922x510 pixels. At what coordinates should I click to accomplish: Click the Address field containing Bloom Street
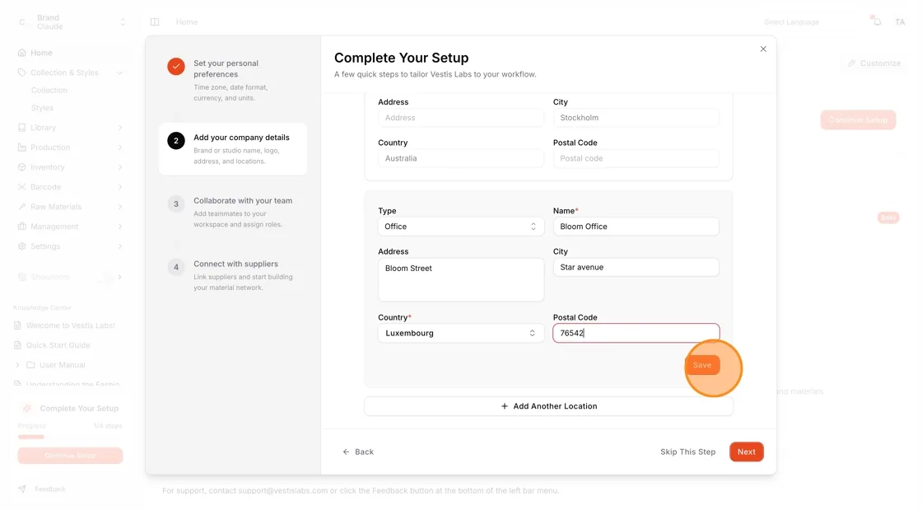[x=460, y=280]
